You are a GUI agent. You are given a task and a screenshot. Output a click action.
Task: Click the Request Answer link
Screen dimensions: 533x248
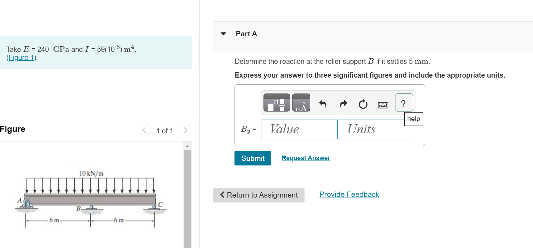tap(306, 158)
